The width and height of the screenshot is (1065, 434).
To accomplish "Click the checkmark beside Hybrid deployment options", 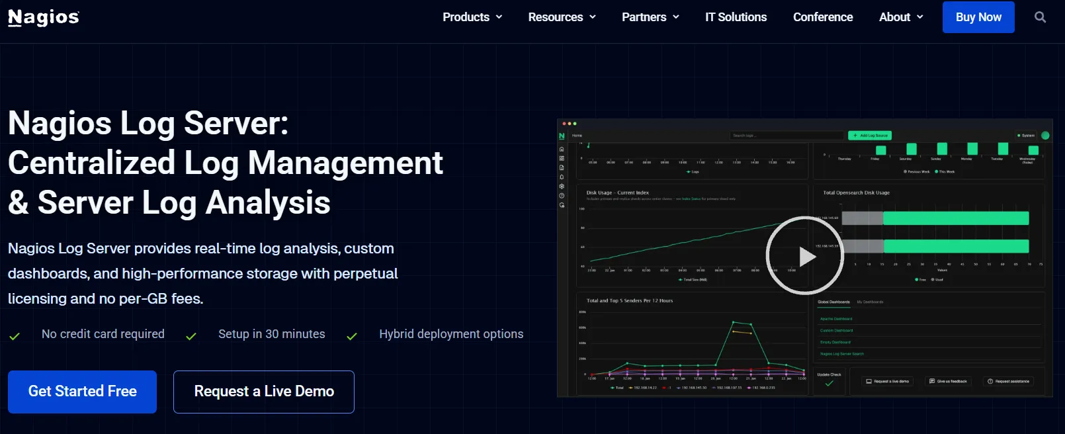I will coord(352,336).
